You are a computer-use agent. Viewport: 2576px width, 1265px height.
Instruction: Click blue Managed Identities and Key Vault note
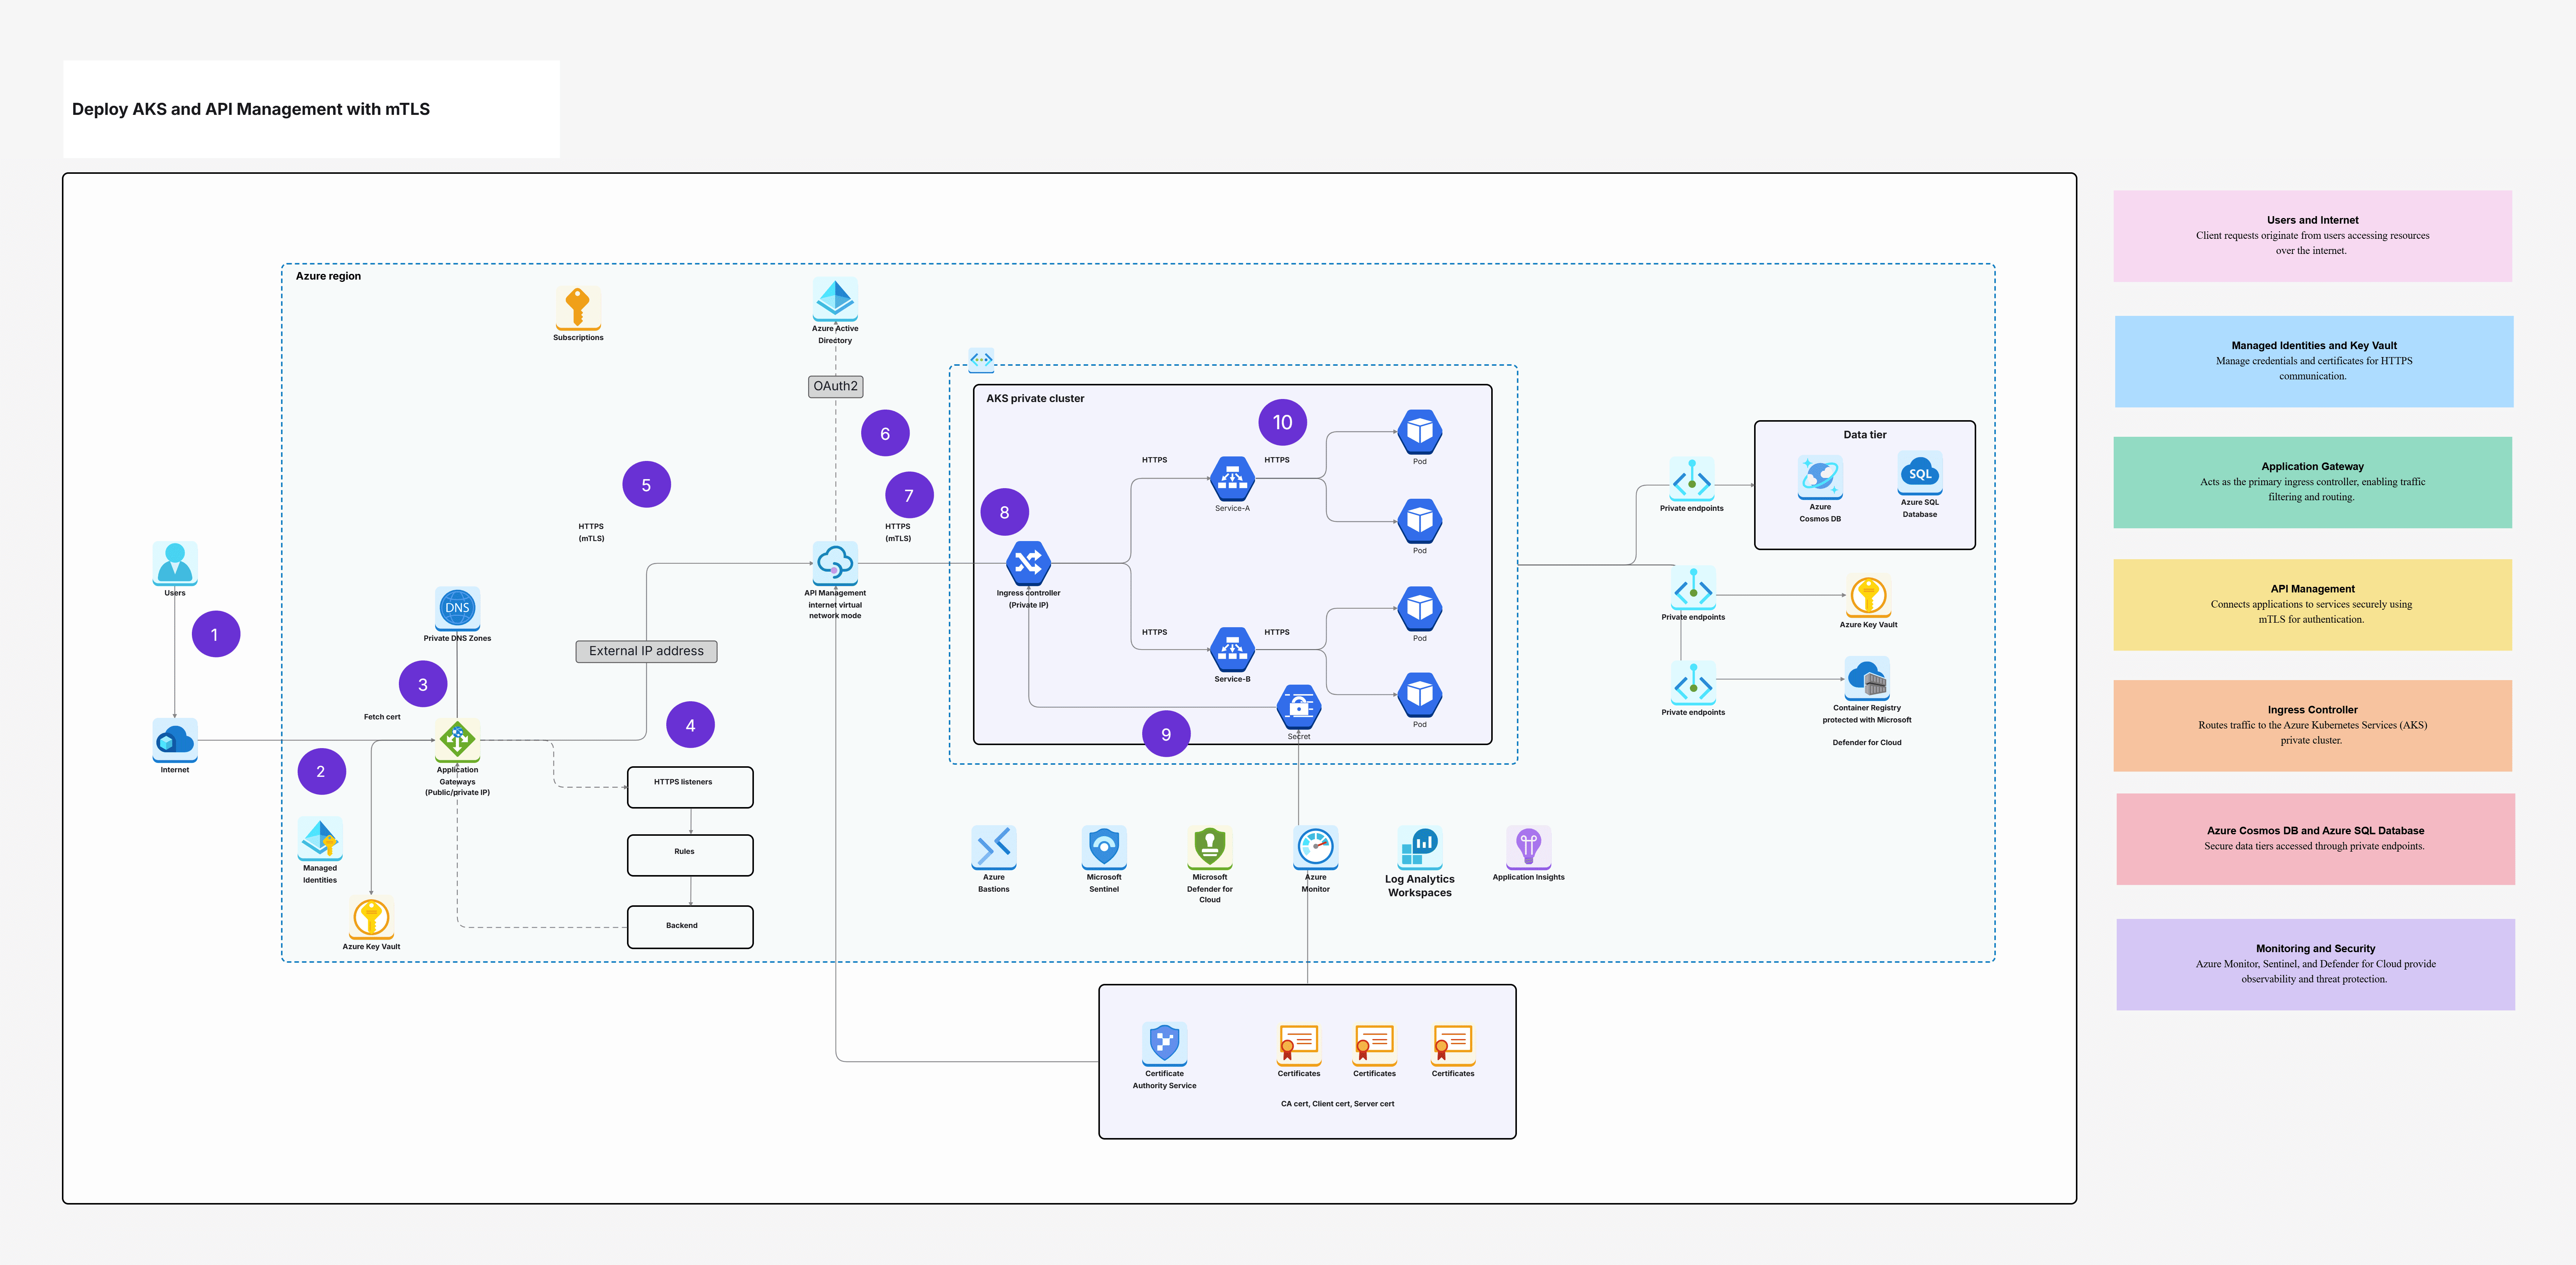pyautogui.click(x=2313, y=361)
